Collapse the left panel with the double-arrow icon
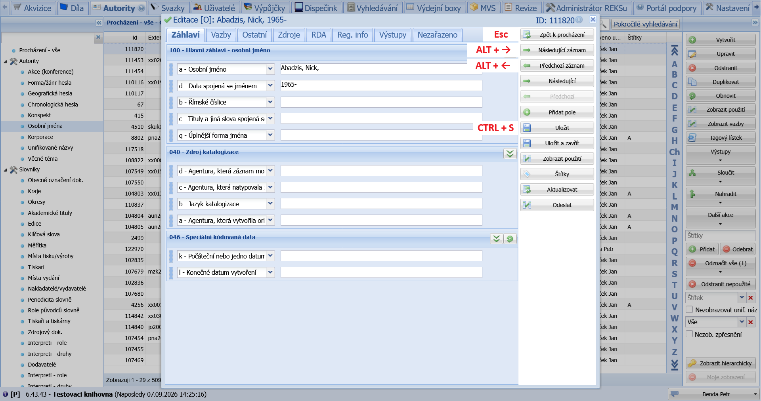The width and height of the screenshot is (761, 401). 99,23
